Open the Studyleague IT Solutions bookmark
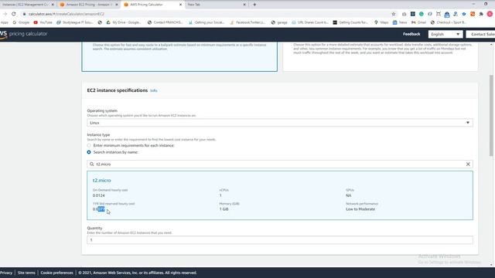The height and width of the screenshot is (278, 495). click(x=75, y=22)
